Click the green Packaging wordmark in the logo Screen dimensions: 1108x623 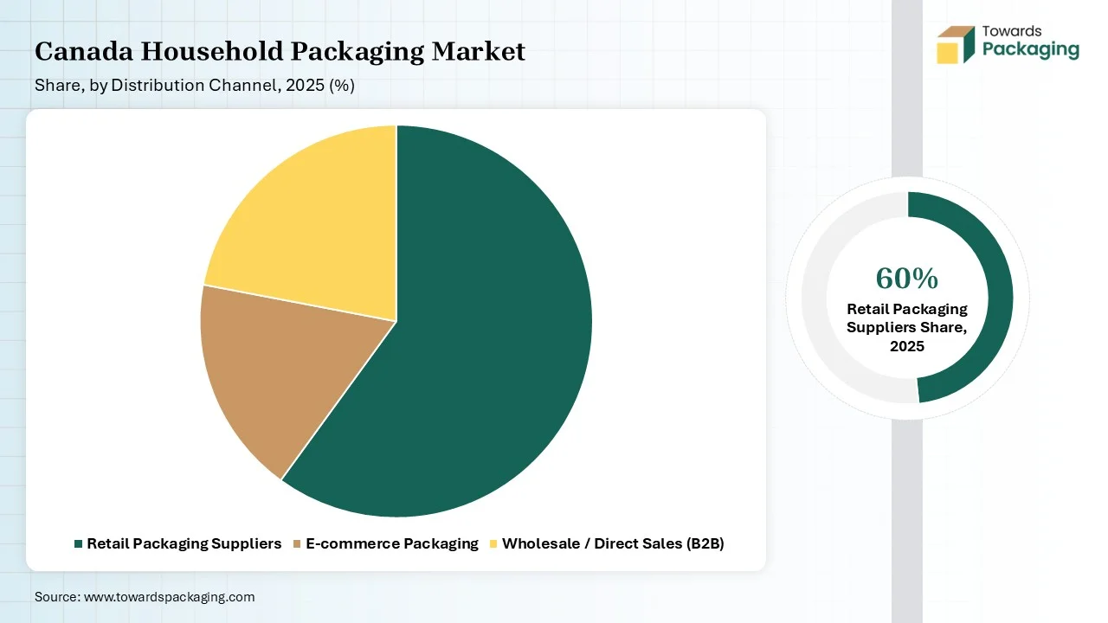[1030, 49]
